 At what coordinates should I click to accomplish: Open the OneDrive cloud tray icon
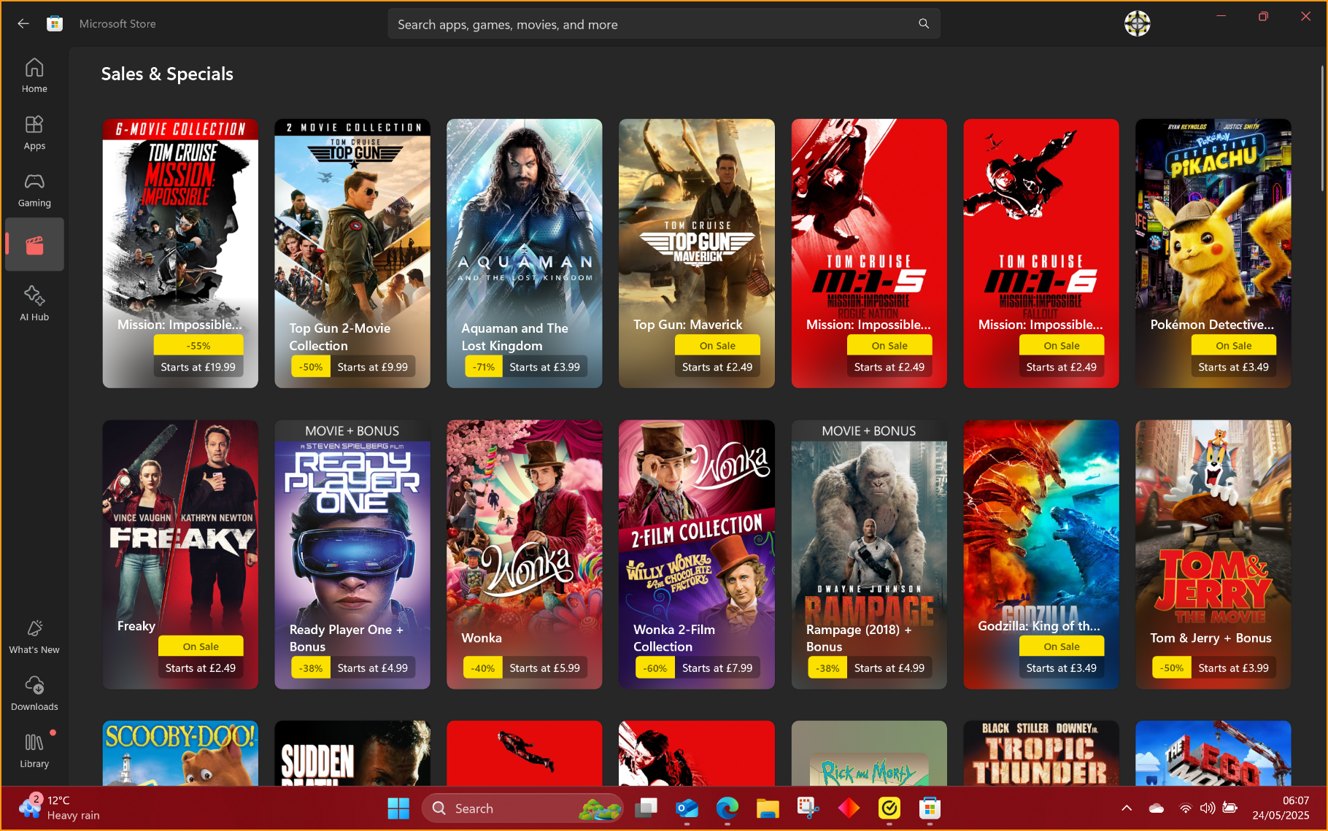pos(1157,808)
